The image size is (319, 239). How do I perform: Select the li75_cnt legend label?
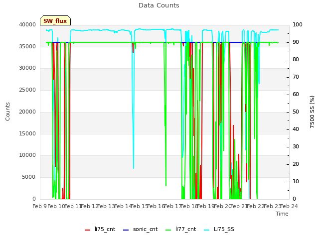[x=105, y=229]
